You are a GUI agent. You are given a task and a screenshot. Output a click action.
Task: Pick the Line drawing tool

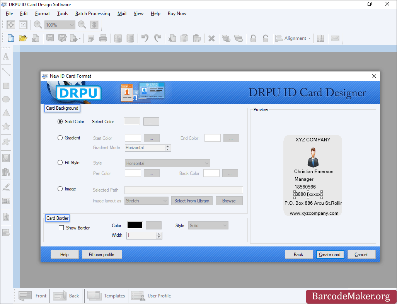[6, 72]
